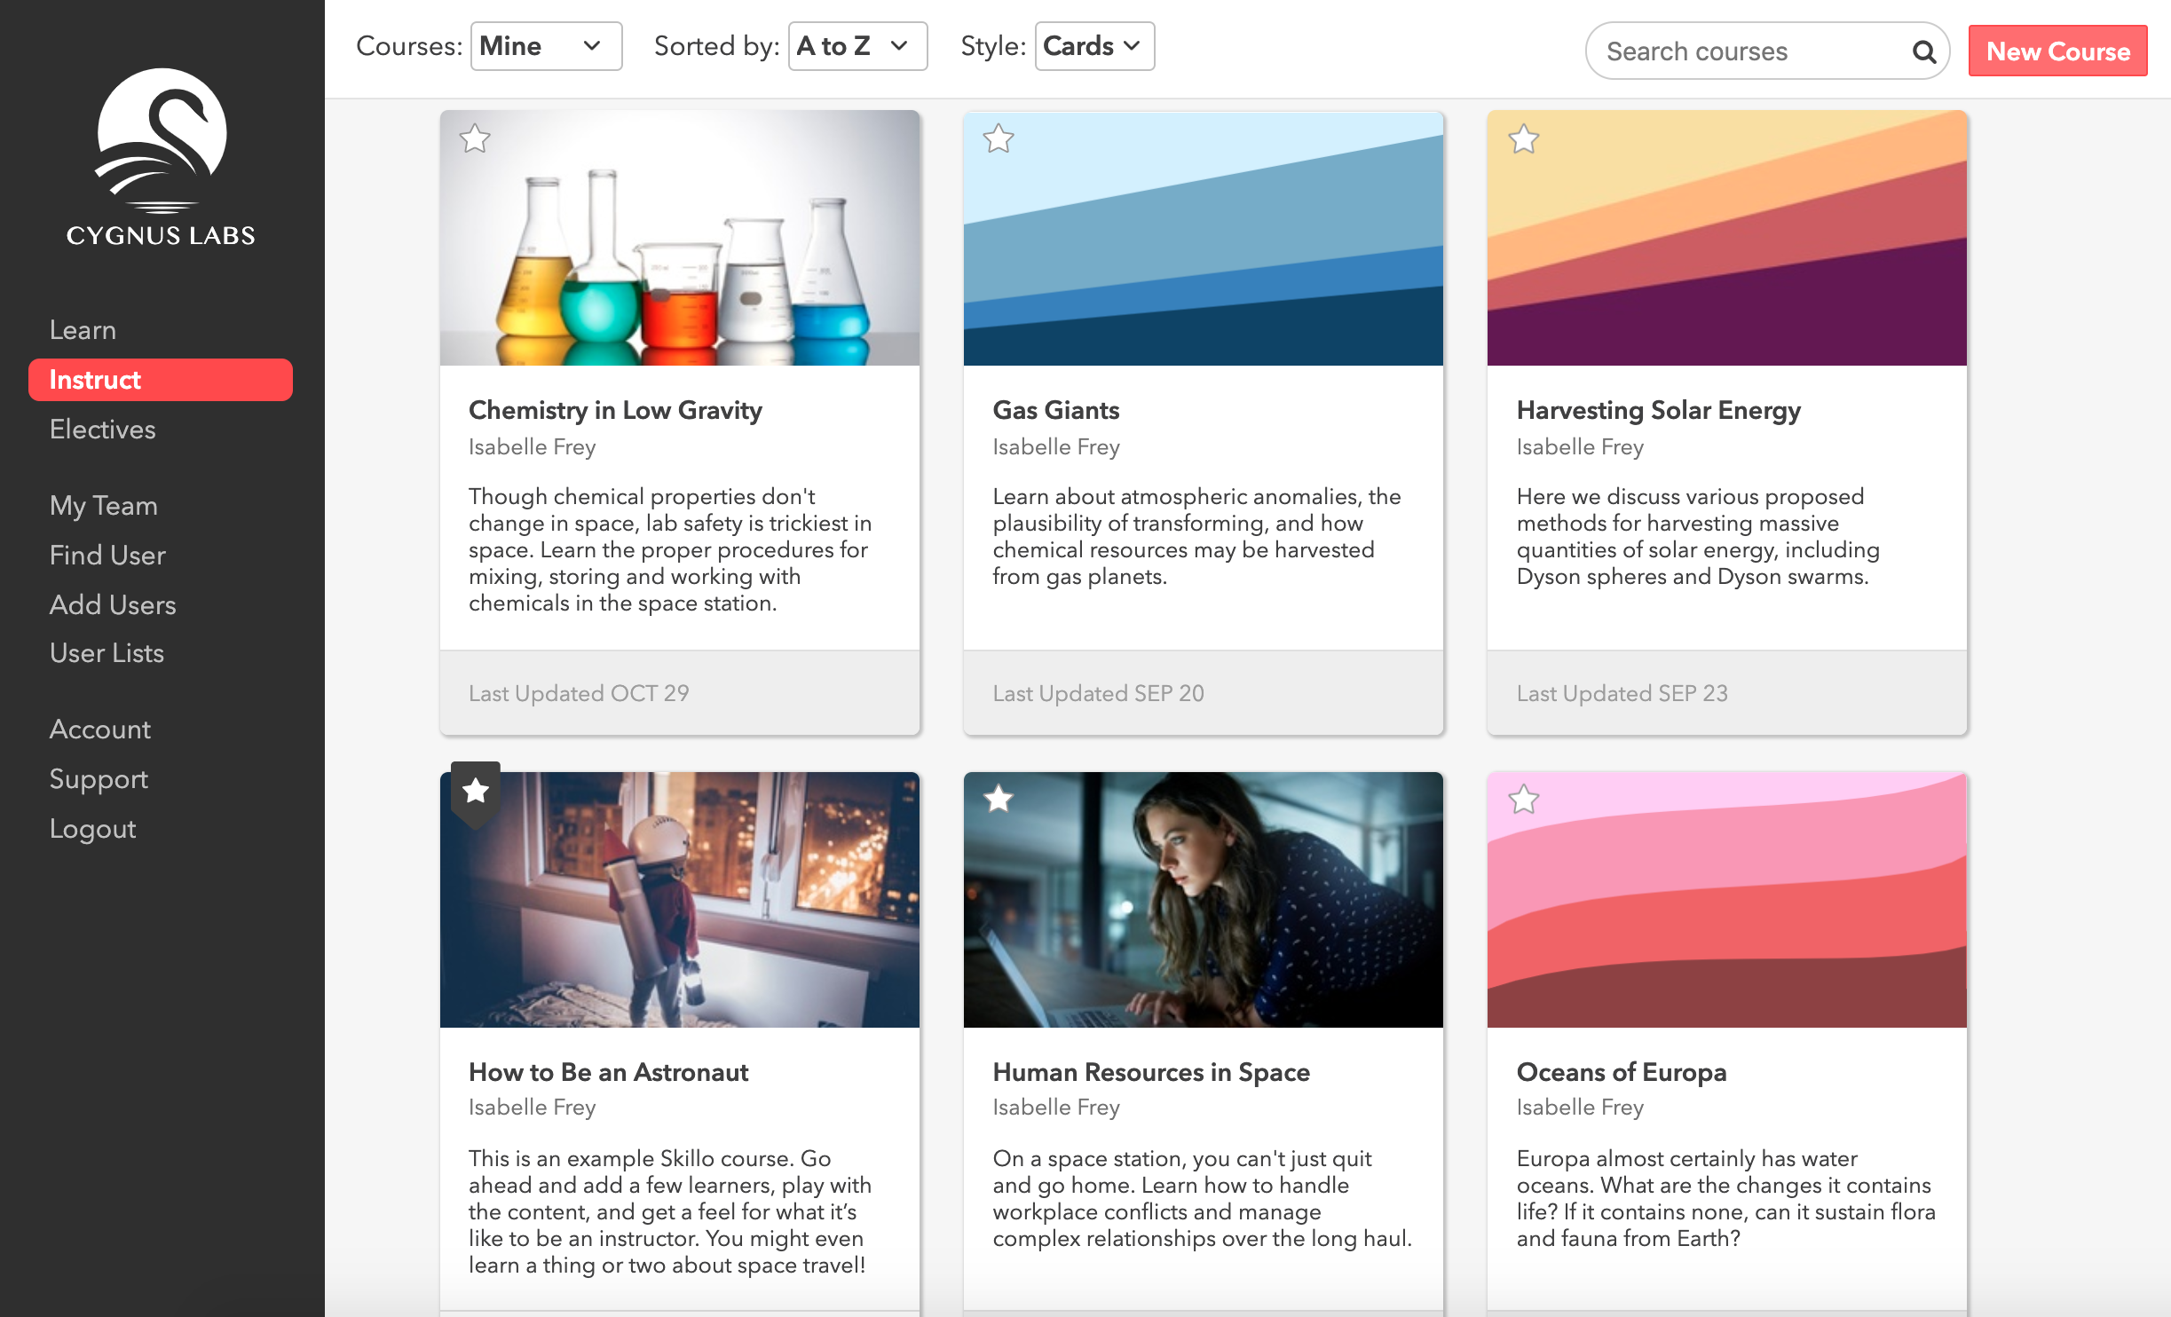Star the Oceans of Europa course
The width and height of the screenshot is (2171, 1317).
pyautogui.click(x=1523, y=799)
